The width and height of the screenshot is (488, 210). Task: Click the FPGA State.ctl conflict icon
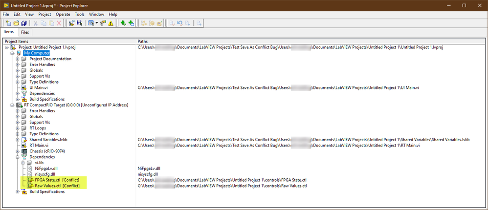click(x=29, y=180)
